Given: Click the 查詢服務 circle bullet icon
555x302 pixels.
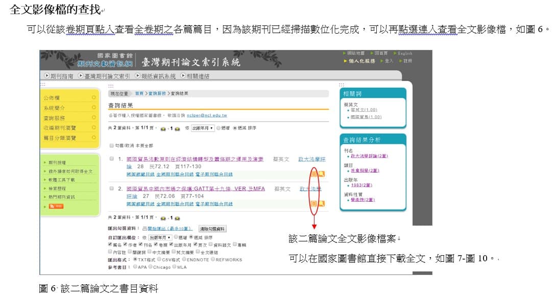Looking at the screenshot, I should click(94, 117).
